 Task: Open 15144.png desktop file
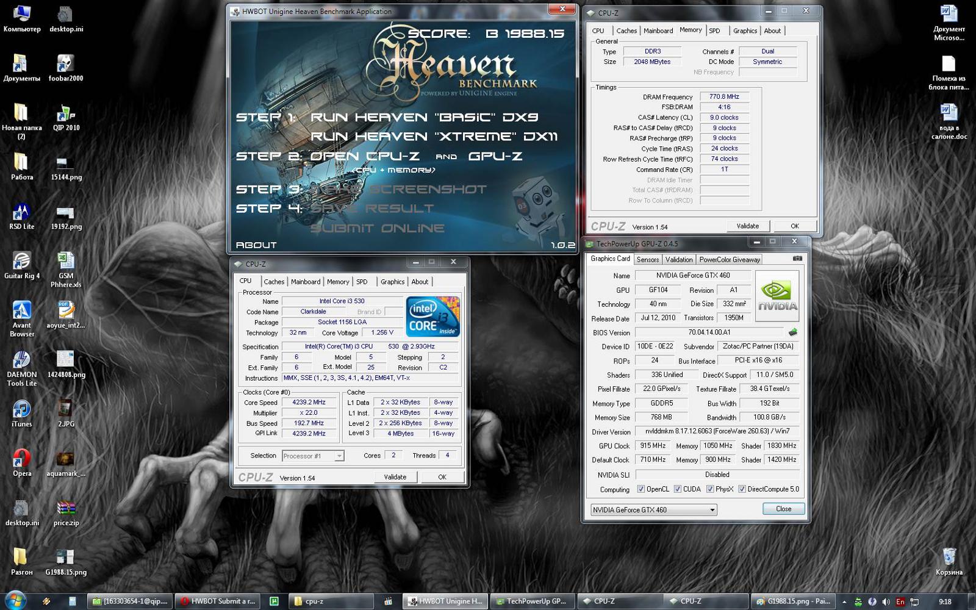click(66, 166)
